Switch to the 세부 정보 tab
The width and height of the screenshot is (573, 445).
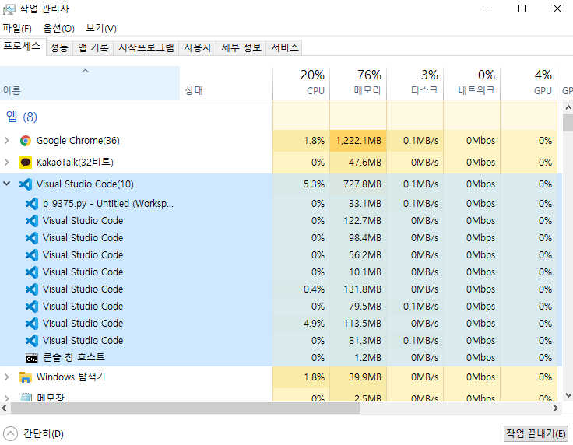[x=241, y=47]
